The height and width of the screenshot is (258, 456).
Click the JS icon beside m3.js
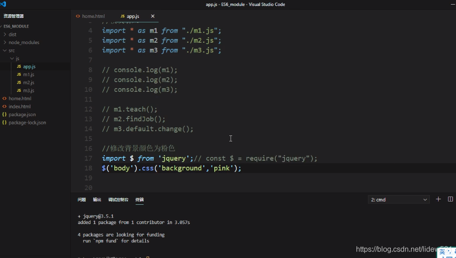coord(19,91)
